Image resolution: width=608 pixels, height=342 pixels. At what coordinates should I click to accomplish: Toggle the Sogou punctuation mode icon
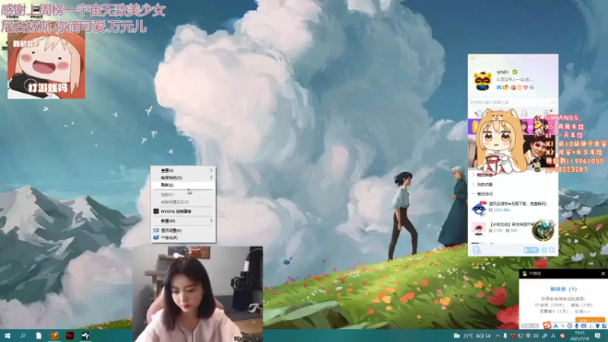pyautogui.click(x=562, y=326)
